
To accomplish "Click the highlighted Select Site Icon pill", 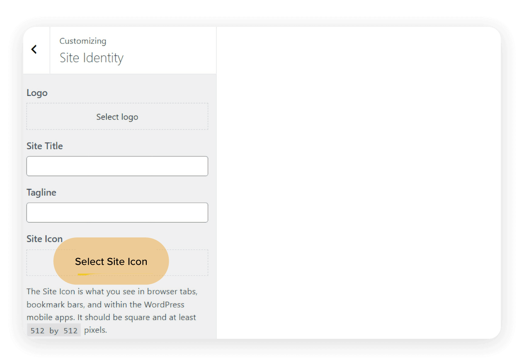I will (111, 261).
